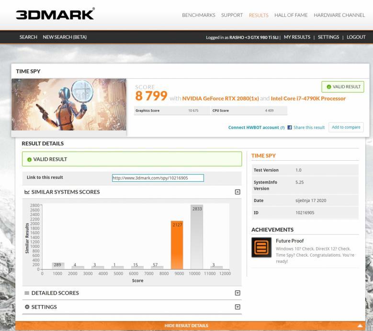Expand the Detailed Scores section

[x=237, y=293]
